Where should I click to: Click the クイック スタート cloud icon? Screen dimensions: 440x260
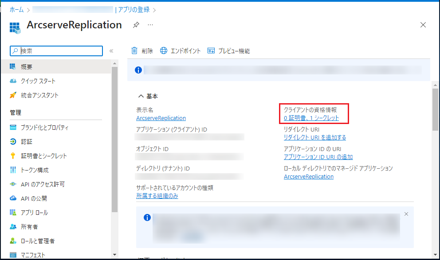[13, 81]
